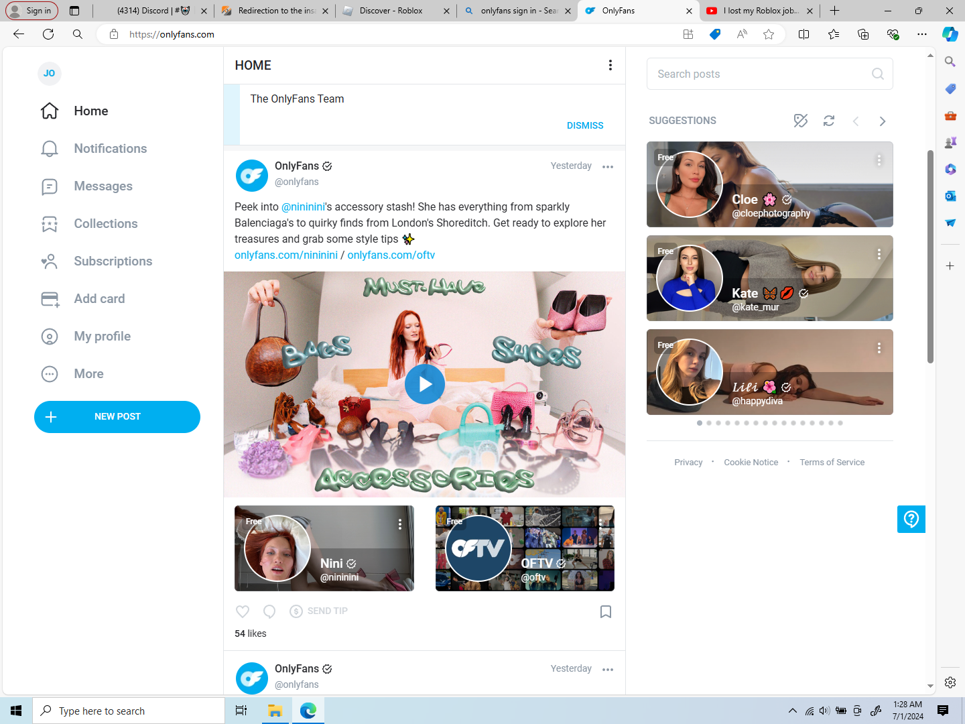Open options on Nini profile card

[x=400, y=524]
